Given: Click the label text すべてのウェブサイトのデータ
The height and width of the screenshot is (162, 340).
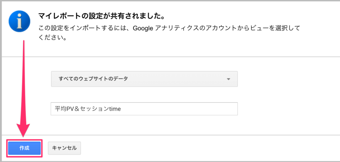Looking at the screenshot, I should click(93, 79).
